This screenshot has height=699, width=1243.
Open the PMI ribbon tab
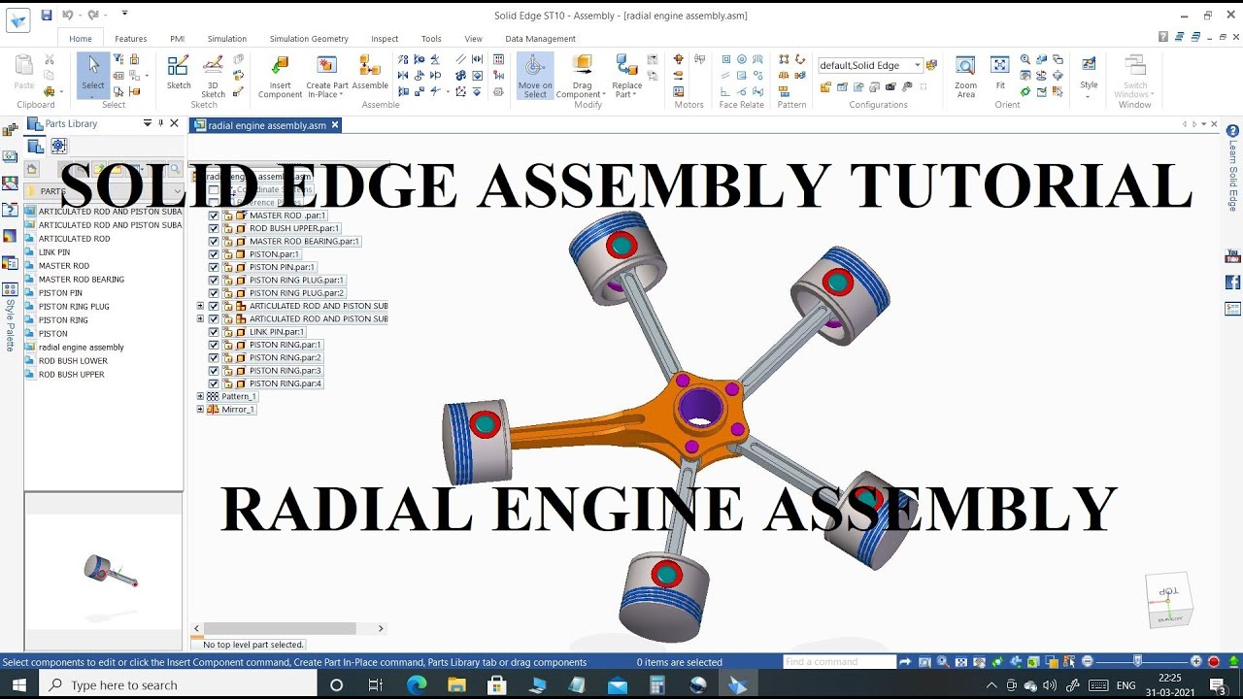pos(177,39)
